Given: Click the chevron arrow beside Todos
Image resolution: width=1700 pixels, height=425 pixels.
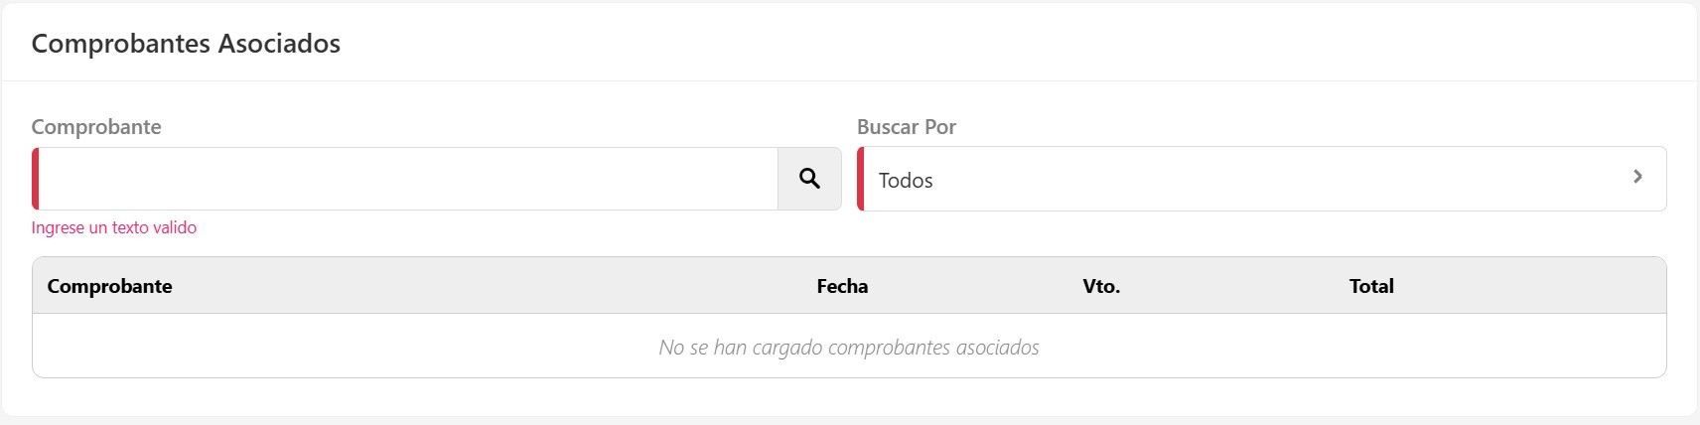Looking at the screenshot, I should 1637,177.
